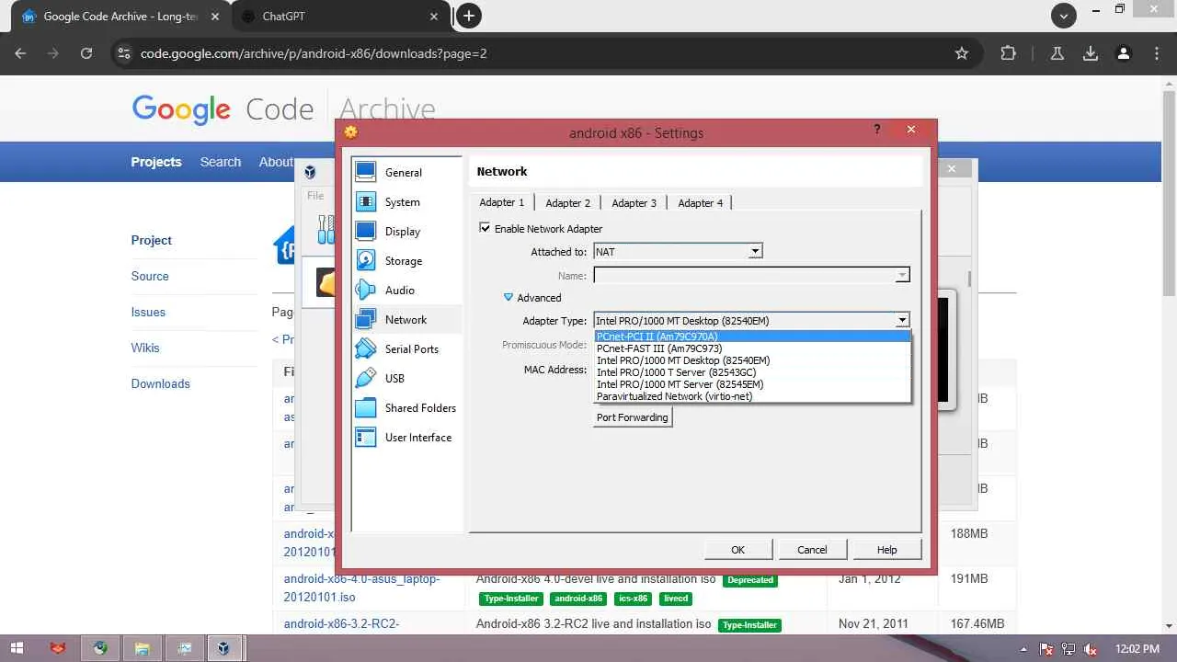
Task: Open the Chrome profile icon
Action: click(x=1123, y=53)
